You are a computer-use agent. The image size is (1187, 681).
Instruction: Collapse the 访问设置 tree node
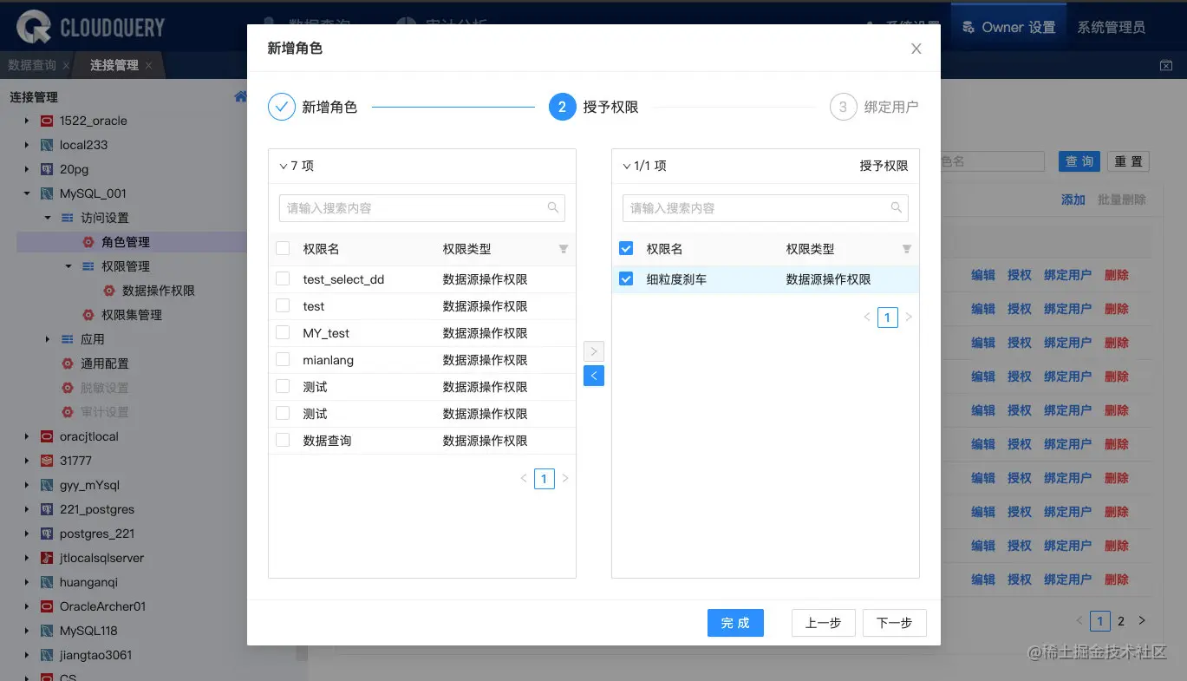click(x=48, y=218)
